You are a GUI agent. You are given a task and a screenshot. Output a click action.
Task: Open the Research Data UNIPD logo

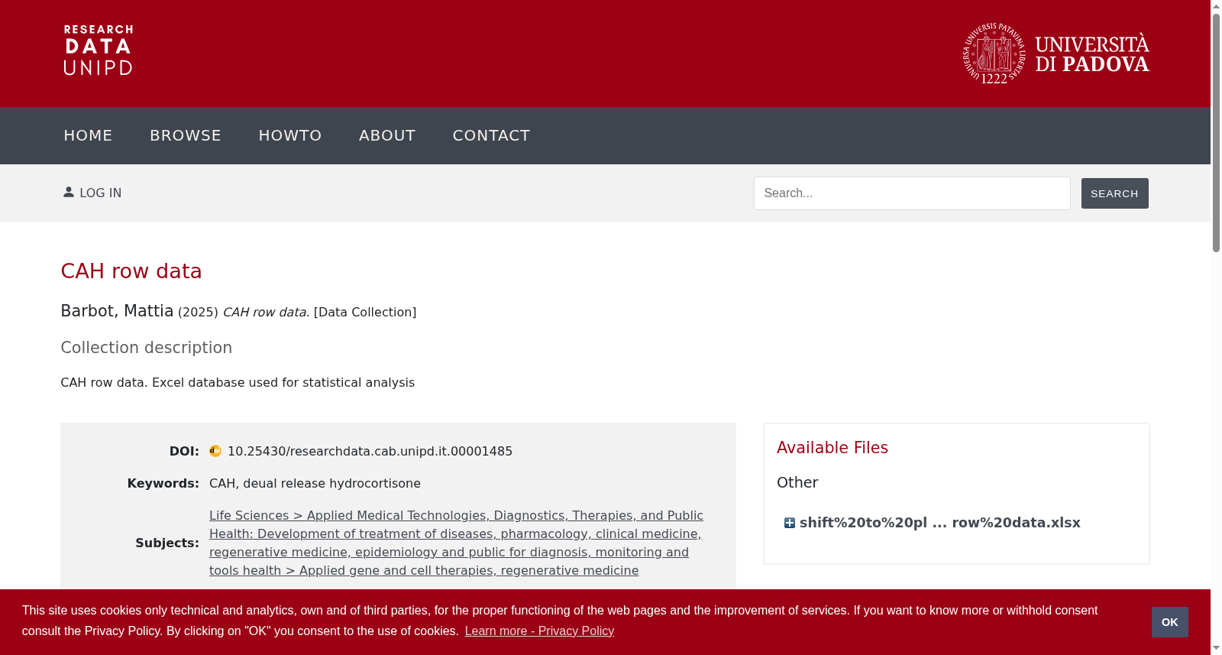click(x=99, y=50)
